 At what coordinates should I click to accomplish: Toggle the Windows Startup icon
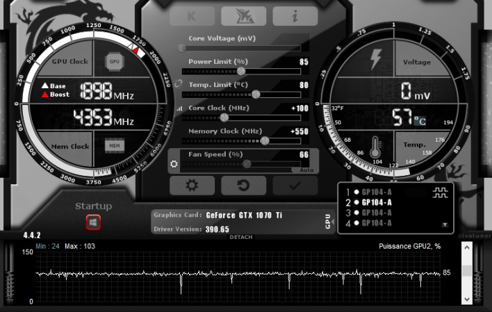coord(93,222)
